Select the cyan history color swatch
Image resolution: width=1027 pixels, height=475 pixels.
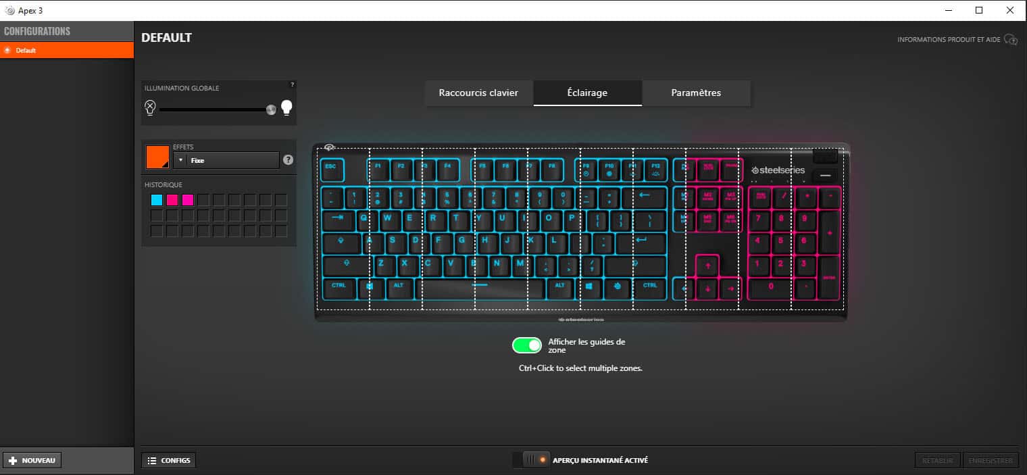click(157, 200)
